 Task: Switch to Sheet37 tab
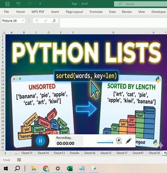coord(122,153)
